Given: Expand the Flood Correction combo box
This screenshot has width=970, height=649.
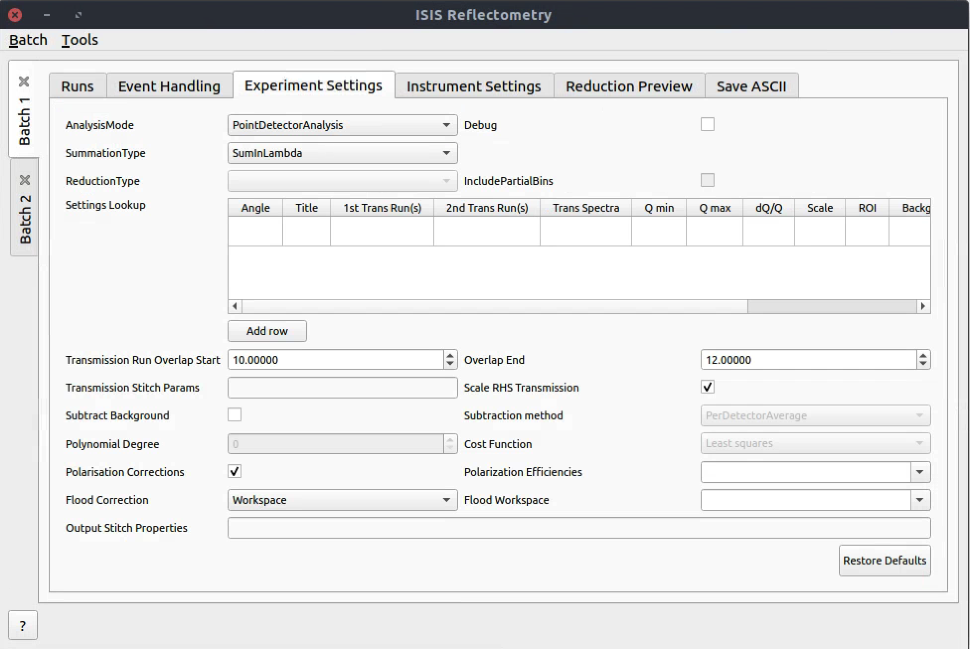Looking at the screenshot, I should coord(342,500).
